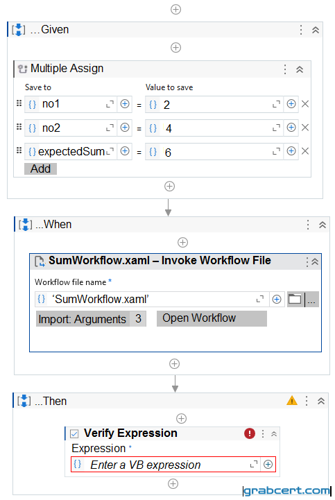The height and width of the screenshot is (500, 335).
Task: Click the add activity plus above Given
Action: [x=175, y=9]
